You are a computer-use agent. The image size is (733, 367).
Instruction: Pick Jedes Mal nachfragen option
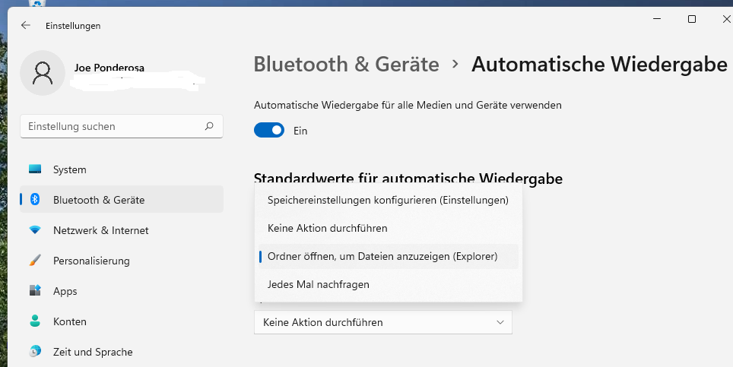tap(319, 284)
